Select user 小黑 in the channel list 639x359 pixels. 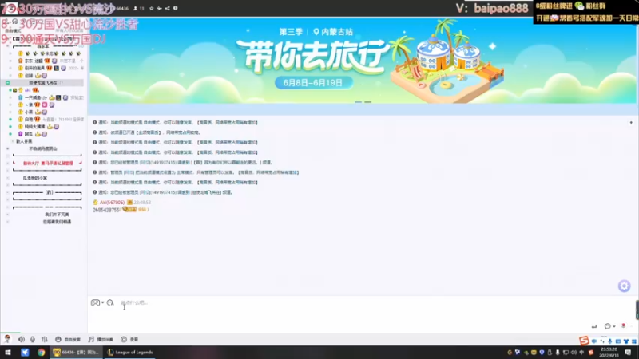(29, 112)
